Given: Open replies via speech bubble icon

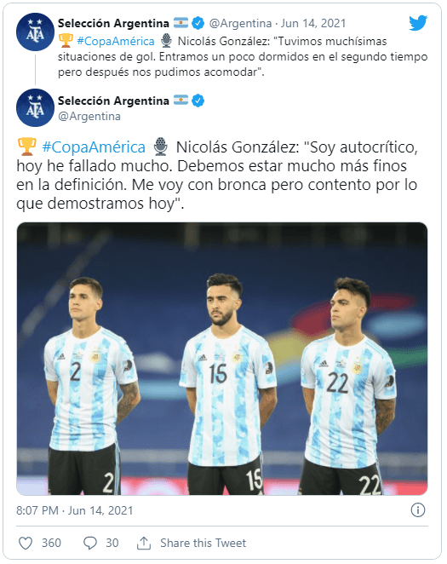Looking at the screenshot, I should click(90, 544).
